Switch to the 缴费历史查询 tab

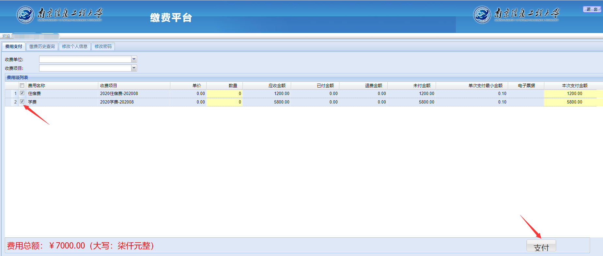[x=42, y=46]
